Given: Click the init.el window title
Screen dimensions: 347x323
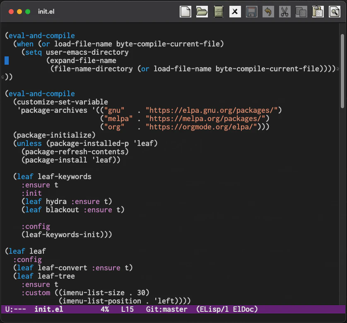Looking at the screenshot, I should 46,12.
